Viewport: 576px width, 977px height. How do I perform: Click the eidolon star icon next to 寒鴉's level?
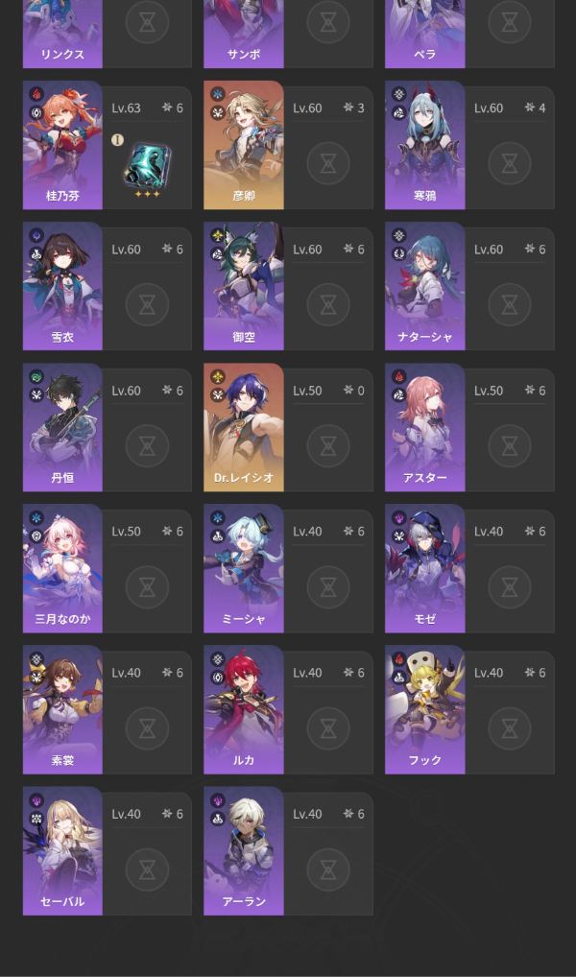530,107
